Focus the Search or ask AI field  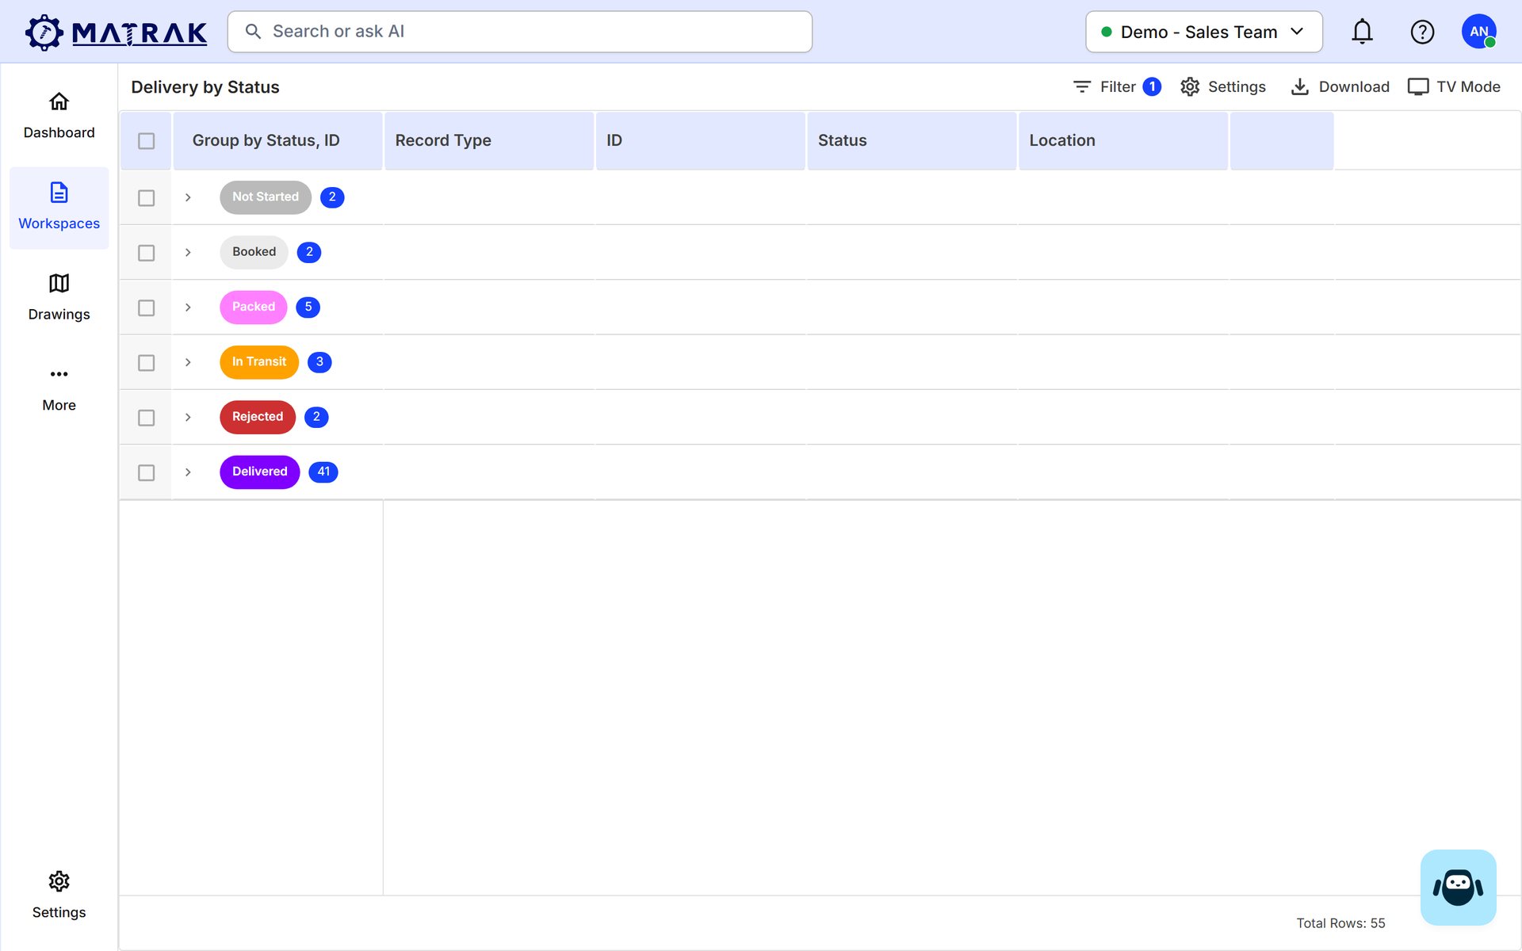[x=520, y=32]
